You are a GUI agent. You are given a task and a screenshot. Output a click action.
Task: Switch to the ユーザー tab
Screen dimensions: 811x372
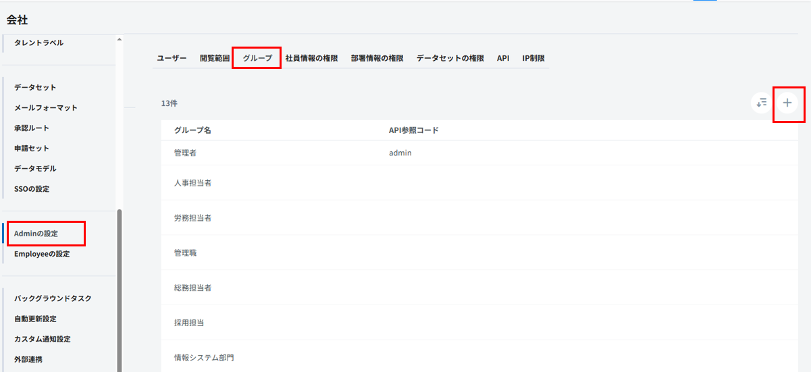click(x=172, y=59)
